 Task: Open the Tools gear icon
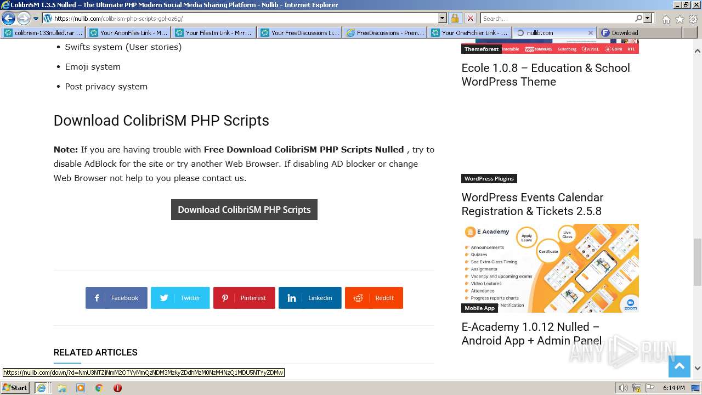tap(693, 19)
